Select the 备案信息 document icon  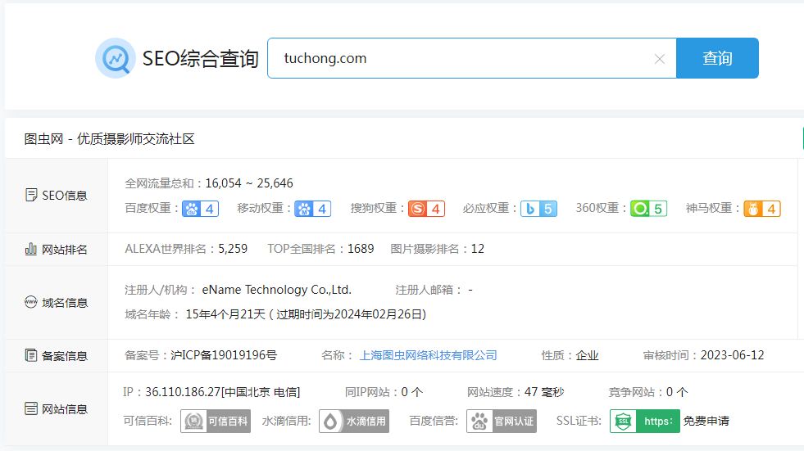31,355
